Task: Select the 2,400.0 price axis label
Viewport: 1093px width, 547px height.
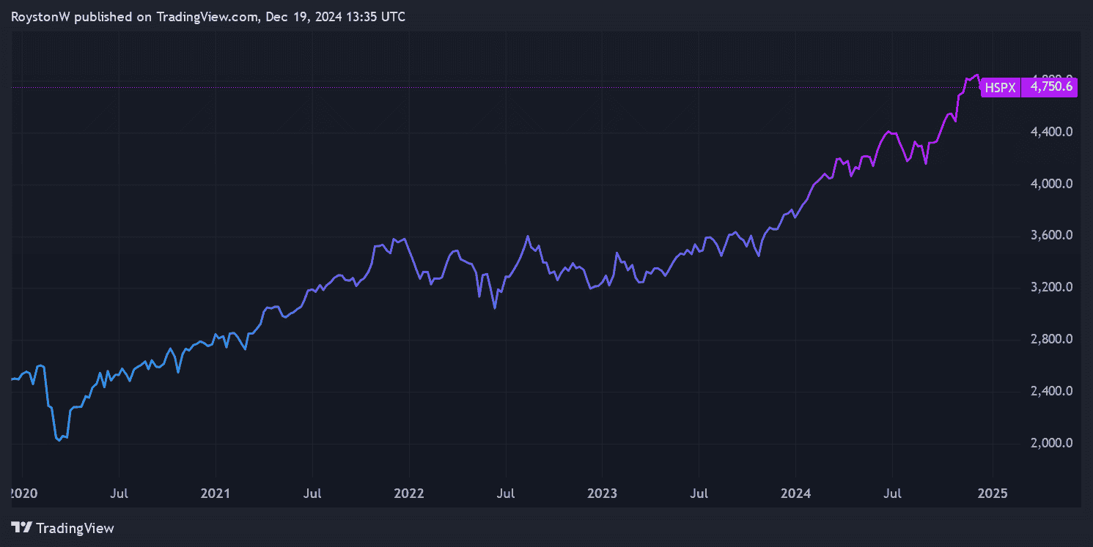Action: coord(1052,391)
